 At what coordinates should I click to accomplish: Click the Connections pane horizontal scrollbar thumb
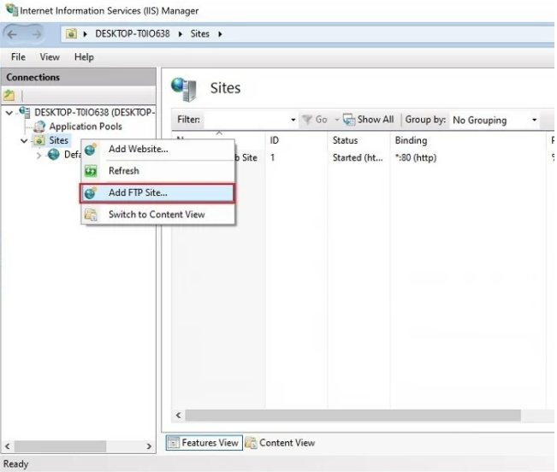60,446
